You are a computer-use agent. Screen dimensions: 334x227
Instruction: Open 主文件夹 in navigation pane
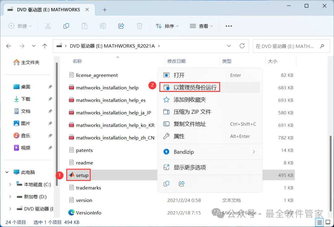point(27,62)
